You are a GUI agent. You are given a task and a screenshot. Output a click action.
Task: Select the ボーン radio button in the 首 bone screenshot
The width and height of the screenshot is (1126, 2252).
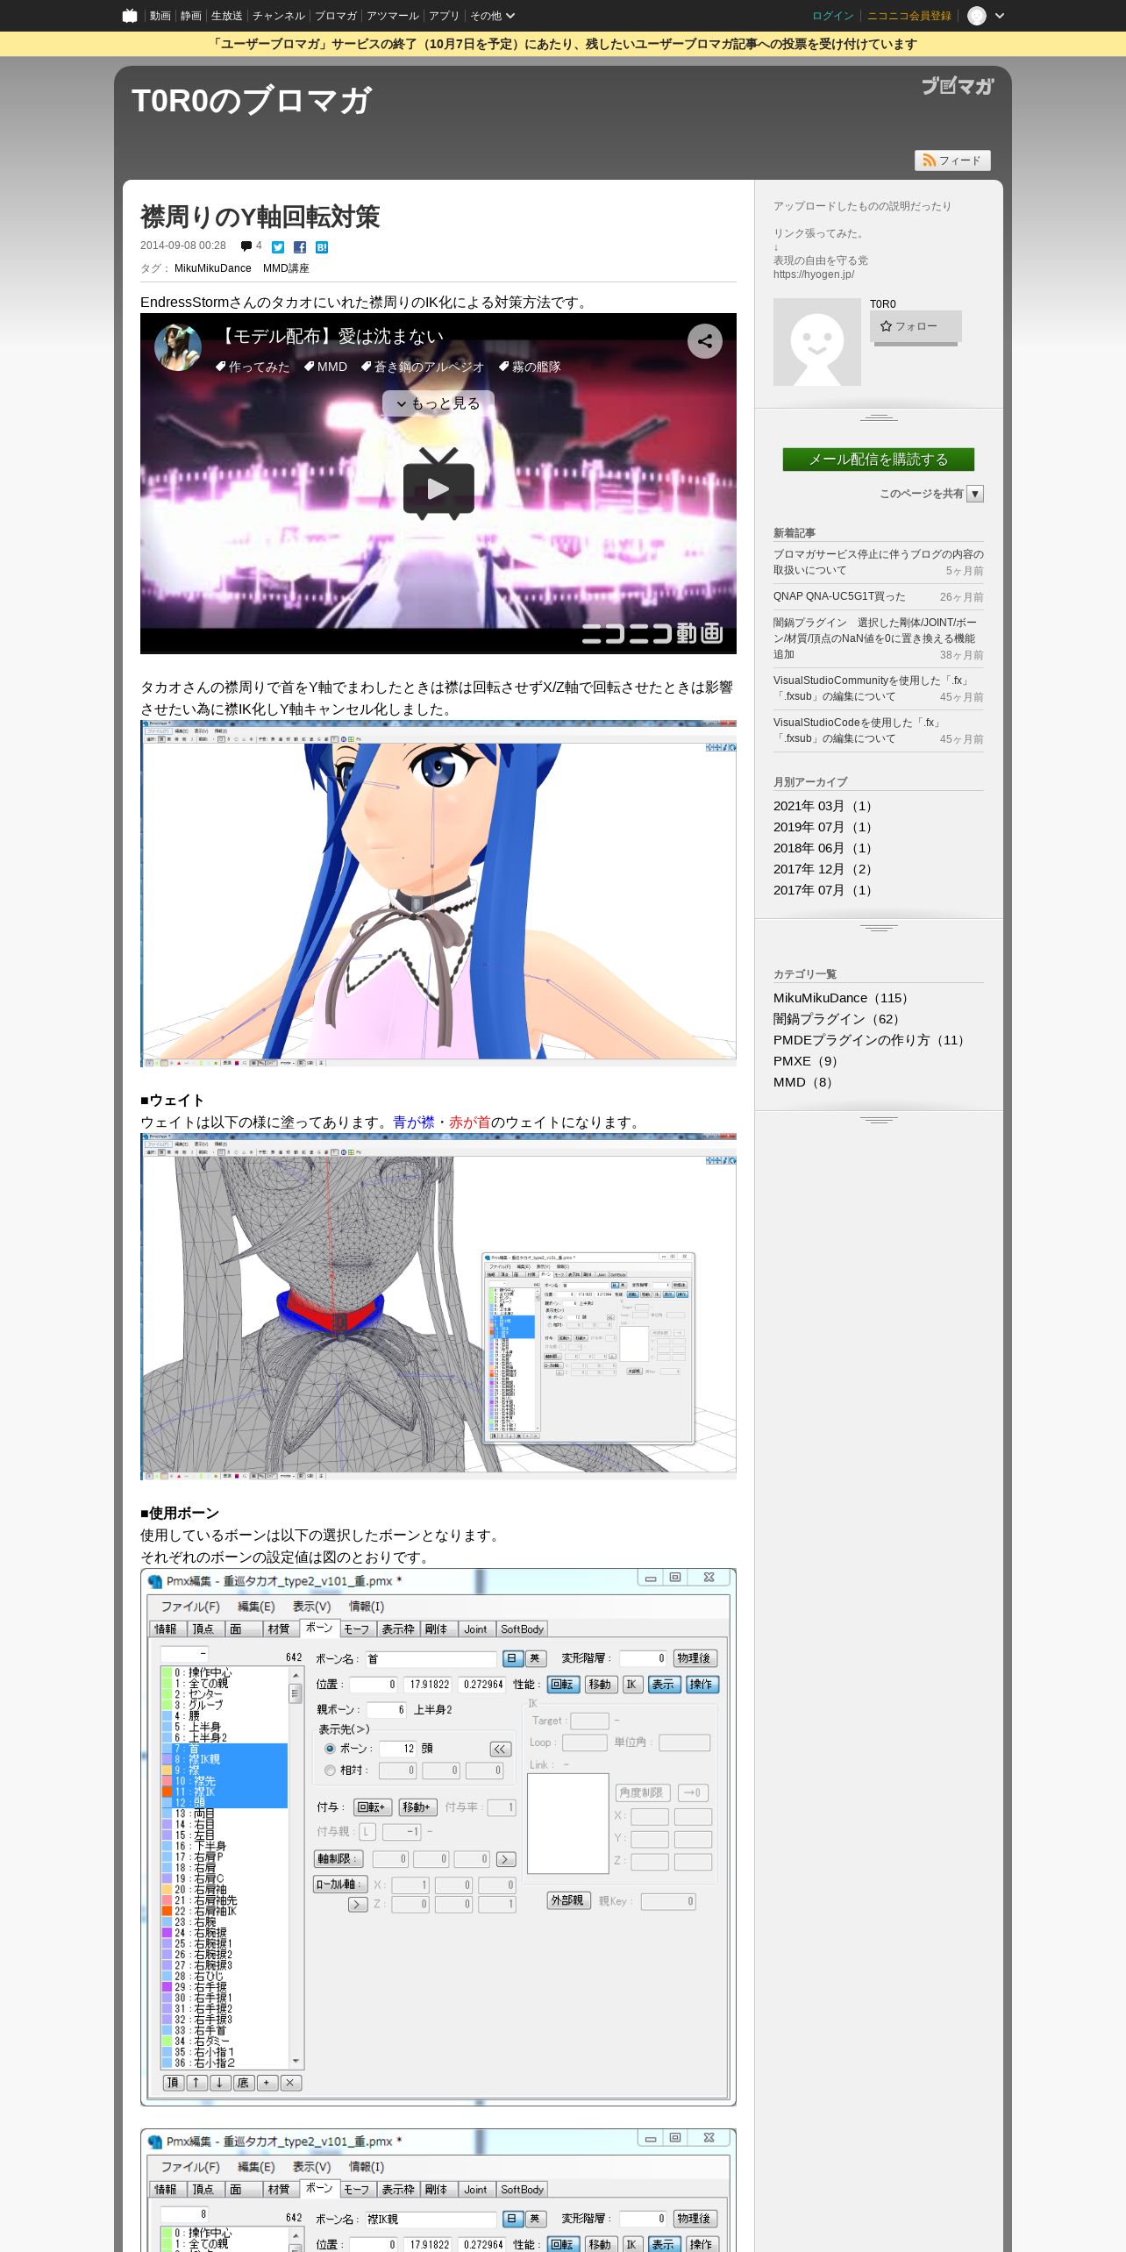coord(330,1749)
